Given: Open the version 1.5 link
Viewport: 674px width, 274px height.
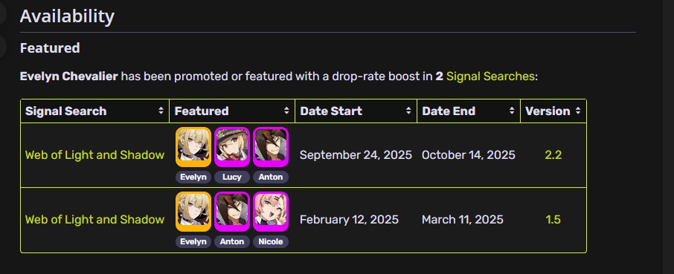Looking at the screenshot, I should click(x=553, y=220).
